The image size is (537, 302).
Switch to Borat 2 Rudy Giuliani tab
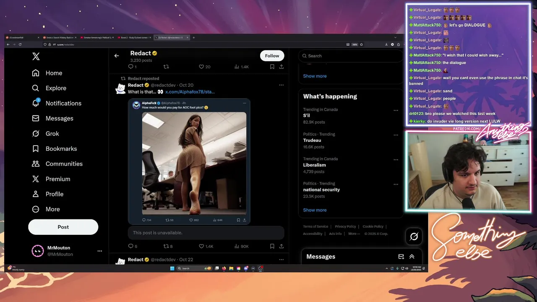(134, 37)
